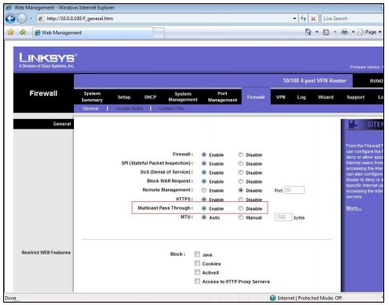Check the Block Java checkbox
This screenshot has height=305, width=389.
click(x=197, y=254)
